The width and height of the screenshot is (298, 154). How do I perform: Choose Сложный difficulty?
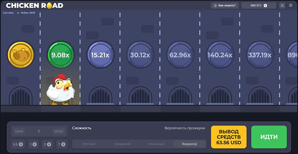(156, 144)
